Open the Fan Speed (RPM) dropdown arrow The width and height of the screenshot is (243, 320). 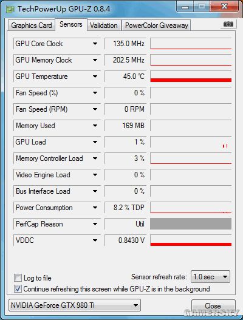(95, 109)
